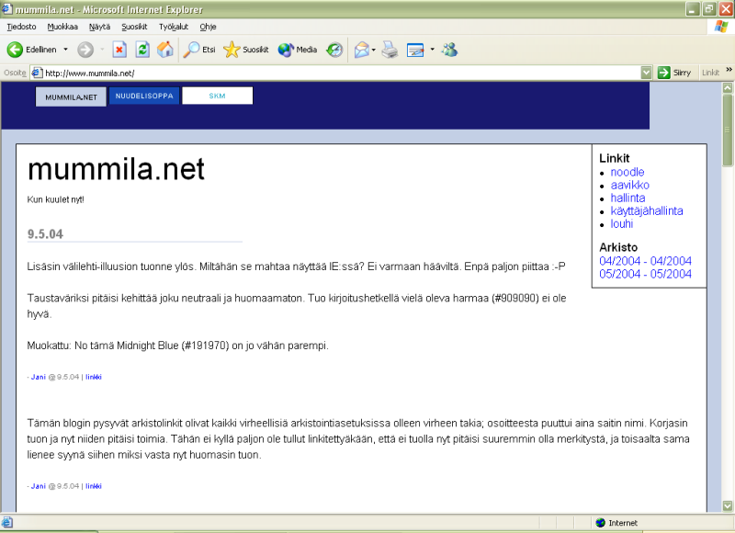Viewport: 735px width, 533px height.
Task: Click the Stop loading red X icon
Action: click(119, 50)
